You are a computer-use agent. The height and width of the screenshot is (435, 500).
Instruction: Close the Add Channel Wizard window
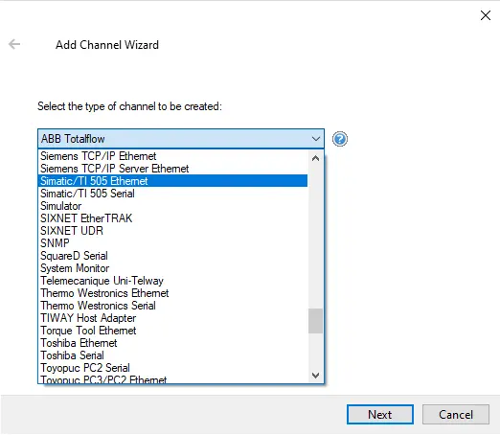(486, 15)
